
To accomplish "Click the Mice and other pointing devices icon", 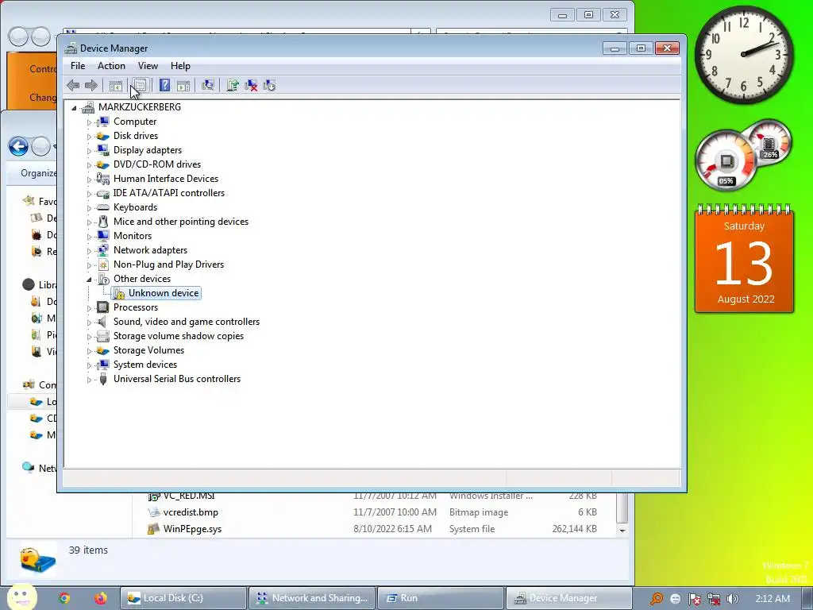I will coord(103,222).
